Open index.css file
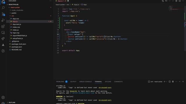Screen dimensions: 186x104 16,27
